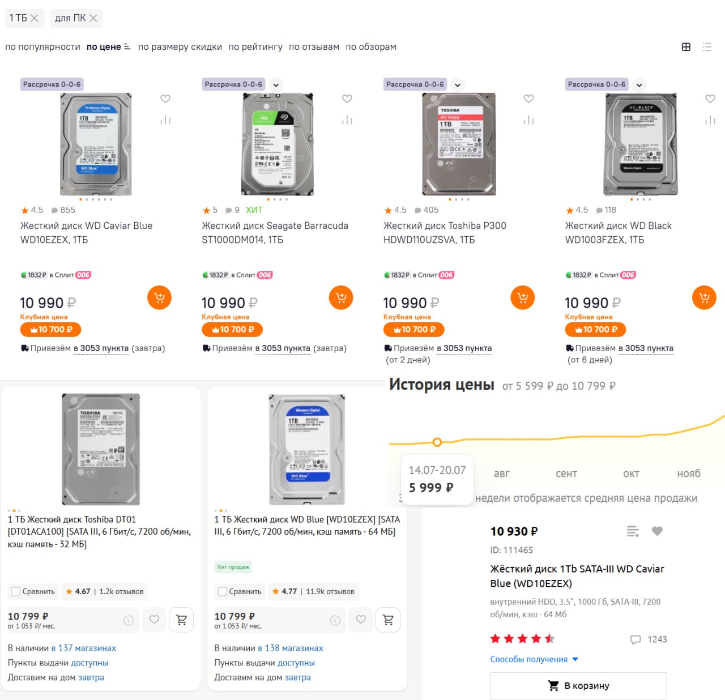Click cart icon for WD Blue 10 799 ₽

tap(388, 620)
